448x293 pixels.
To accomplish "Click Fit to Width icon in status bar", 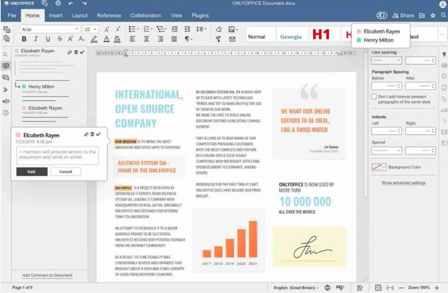I will [391, 288].
